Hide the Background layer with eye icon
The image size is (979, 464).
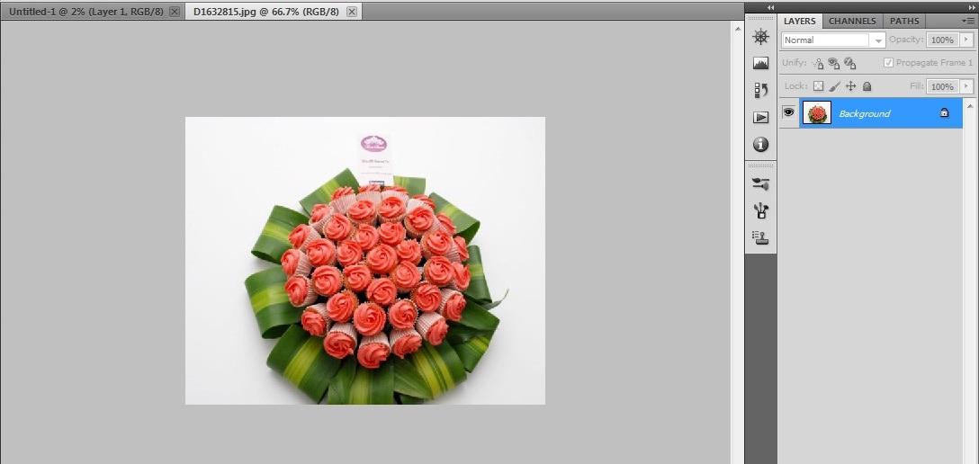click(788, 112)
